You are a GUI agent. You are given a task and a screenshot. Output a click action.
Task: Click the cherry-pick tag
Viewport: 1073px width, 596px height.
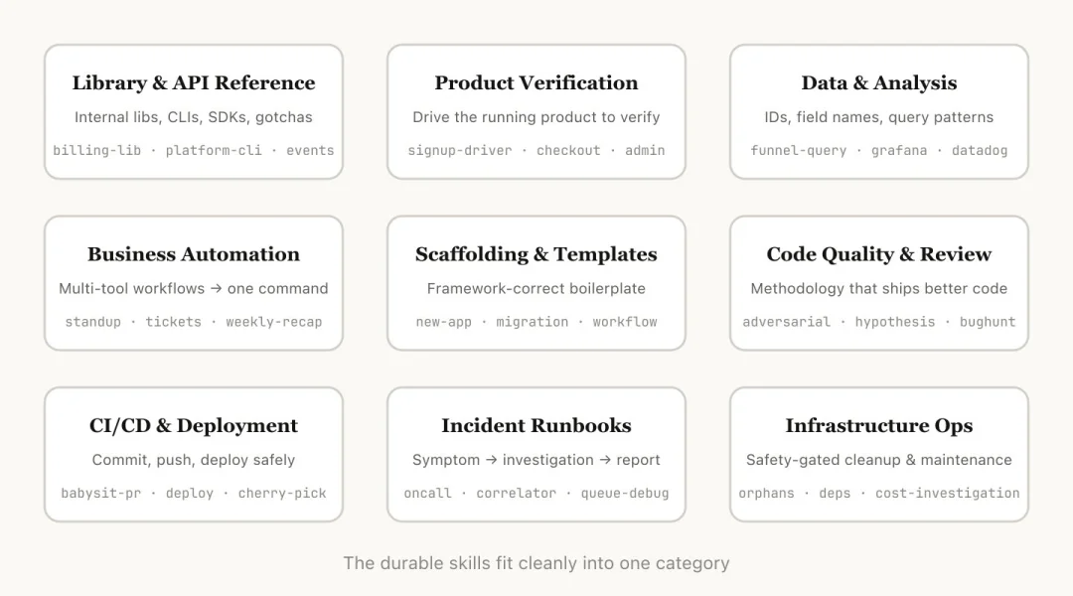point(282,493)
